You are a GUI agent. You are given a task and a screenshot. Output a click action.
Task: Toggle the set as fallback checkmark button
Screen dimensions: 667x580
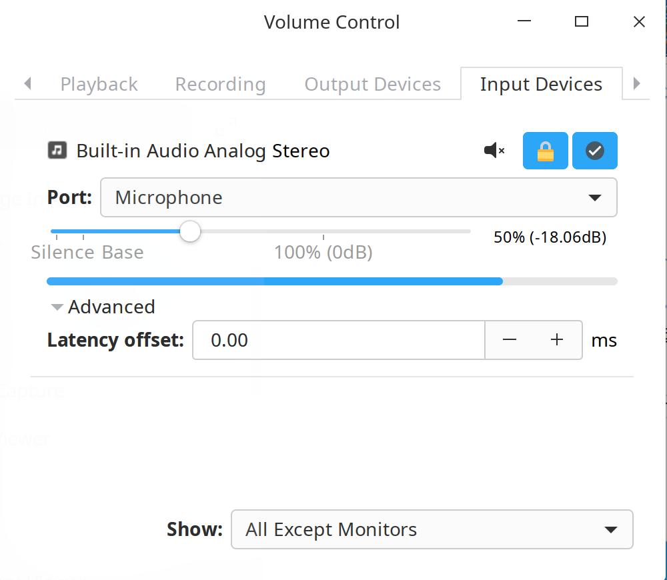[595, 151]
